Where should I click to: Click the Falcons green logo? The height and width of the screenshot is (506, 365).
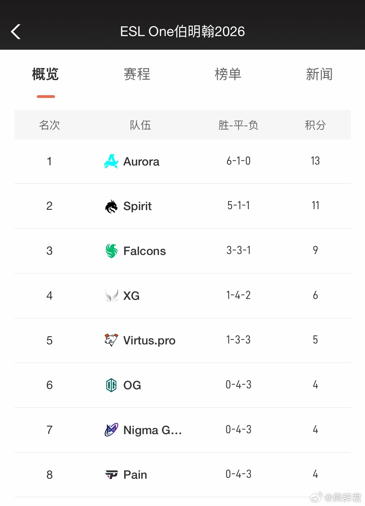[111, 251]
